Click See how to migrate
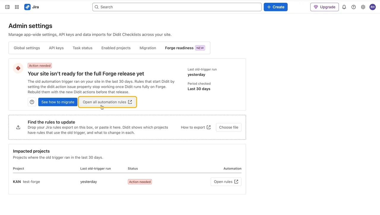The height and width of the screenshot is (215, 380). pyautogui.click(x=58, y=102)
